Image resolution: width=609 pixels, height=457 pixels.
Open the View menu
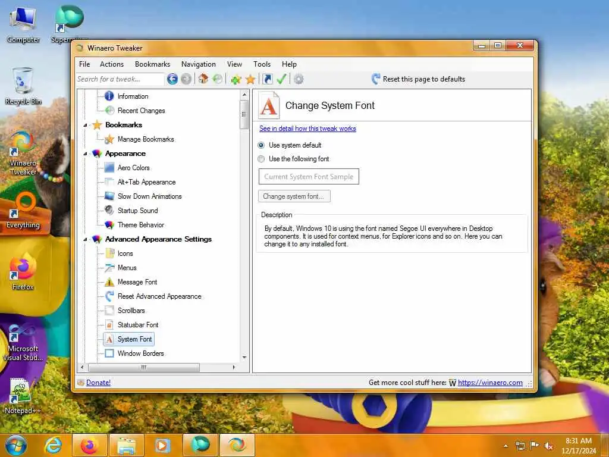point(234,64)
